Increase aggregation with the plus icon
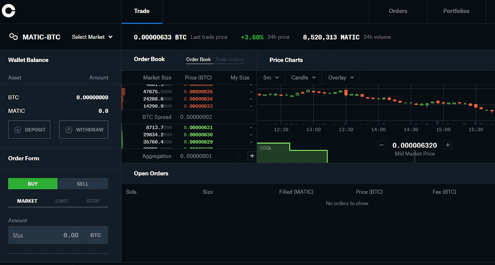The width and height of the screenshot is (495, 265). click(252, 156)
